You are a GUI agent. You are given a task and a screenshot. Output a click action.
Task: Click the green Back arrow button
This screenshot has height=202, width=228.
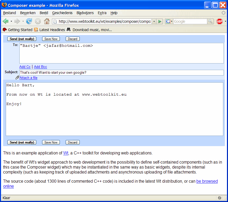(x=5, y=21)
